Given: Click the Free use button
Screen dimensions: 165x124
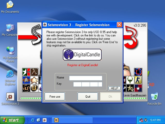Looking at the screenshot, I should tap(55, 96).
